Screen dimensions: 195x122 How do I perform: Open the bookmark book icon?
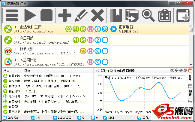[116, 15]
